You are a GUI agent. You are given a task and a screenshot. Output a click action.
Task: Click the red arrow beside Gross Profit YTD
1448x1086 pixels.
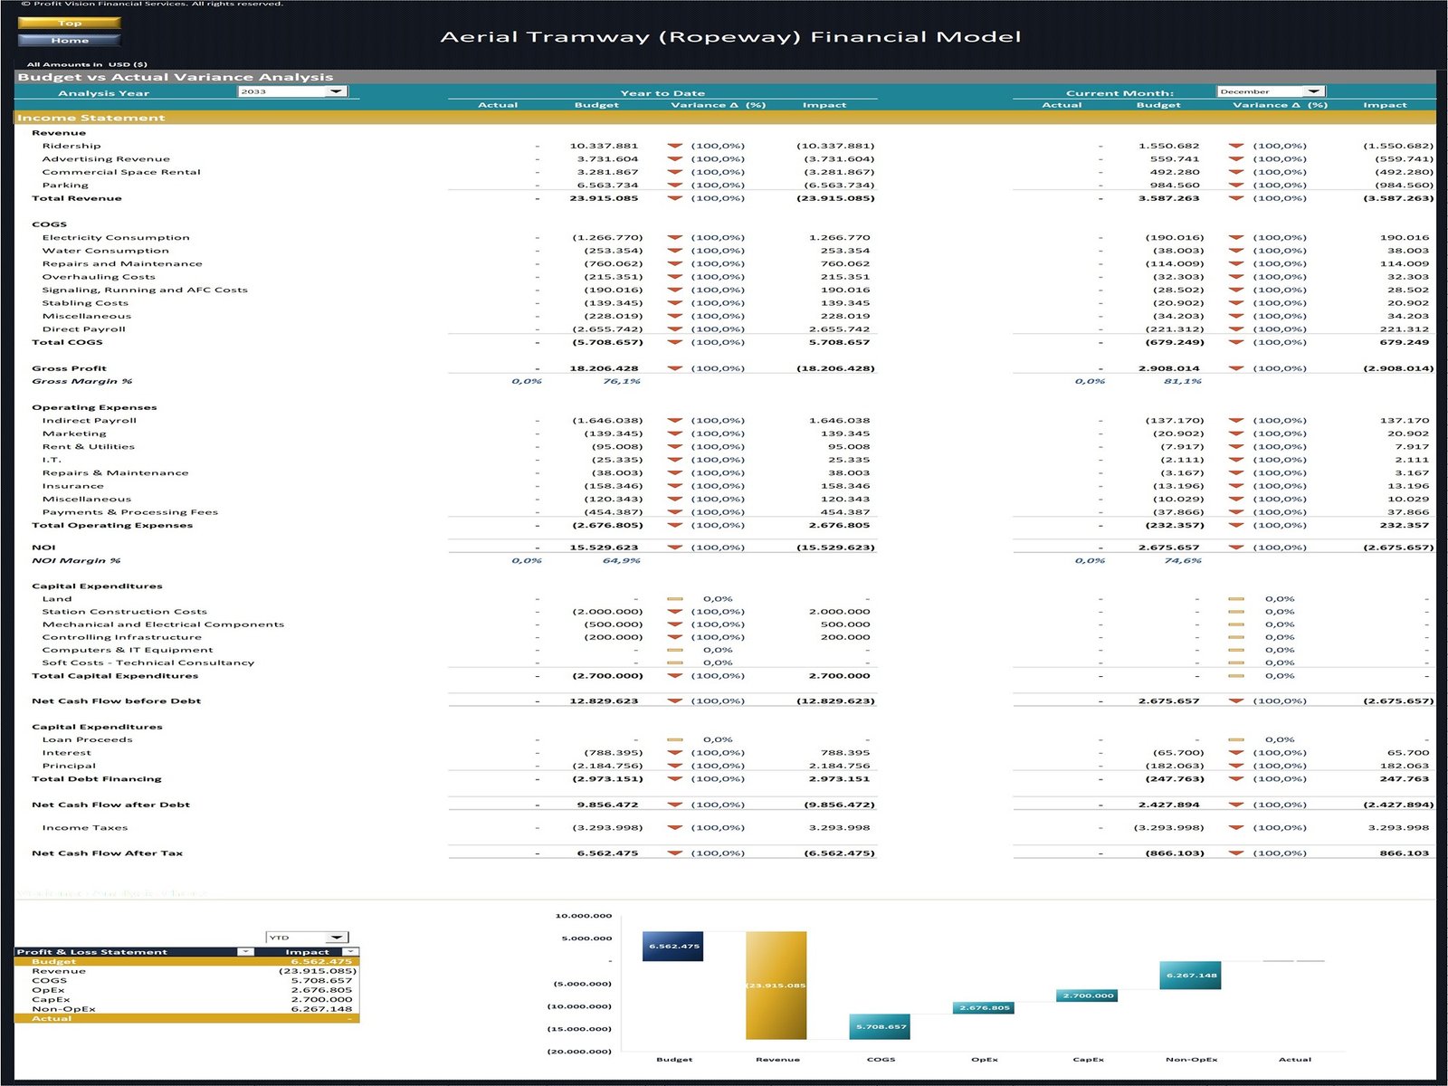point(674,368)
